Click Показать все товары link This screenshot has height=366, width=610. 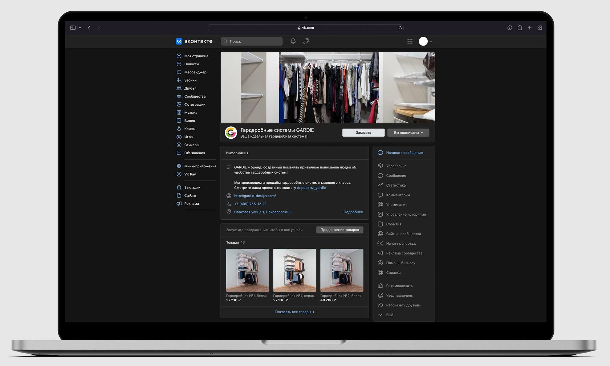coord(295,312)
